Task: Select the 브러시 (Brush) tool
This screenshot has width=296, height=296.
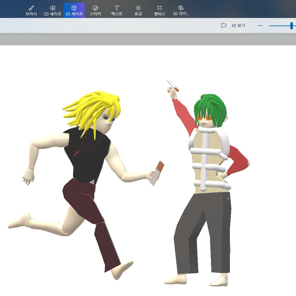Action: (31, 10)
